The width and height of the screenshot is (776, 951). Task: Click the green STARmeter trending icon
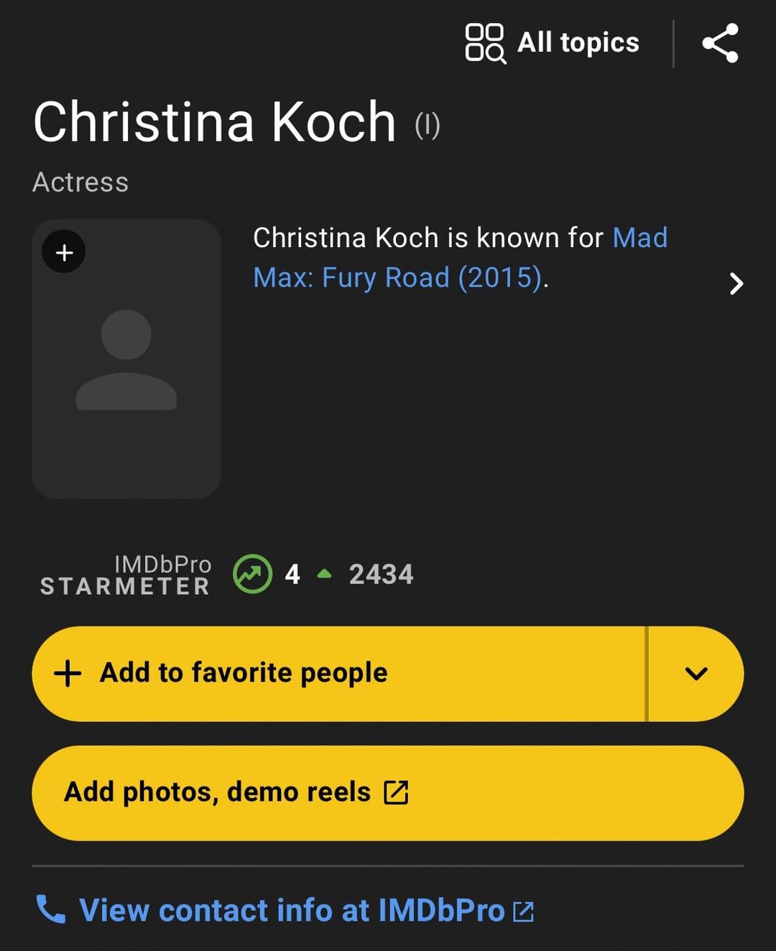tap(252, 574)
